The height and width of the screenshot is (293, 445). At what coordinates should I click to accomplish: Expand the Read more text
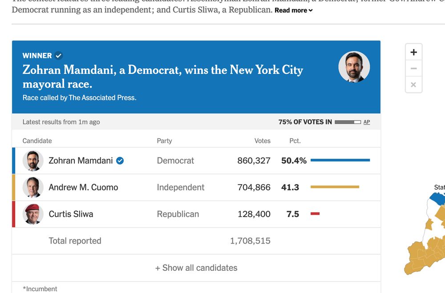pyautogui.click(x=293, y=10)
